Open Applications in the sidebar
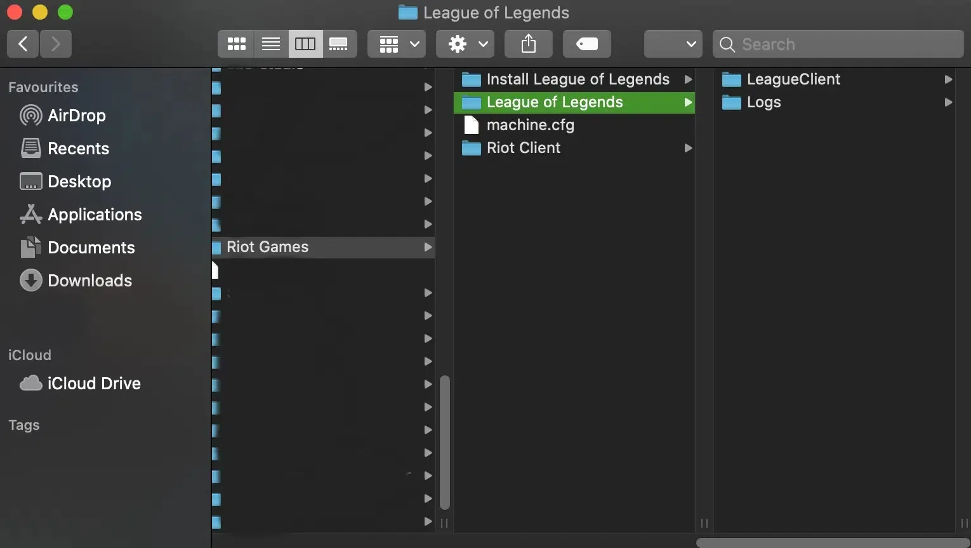This screenshot has width=971, height=548. tap(81, 215)
